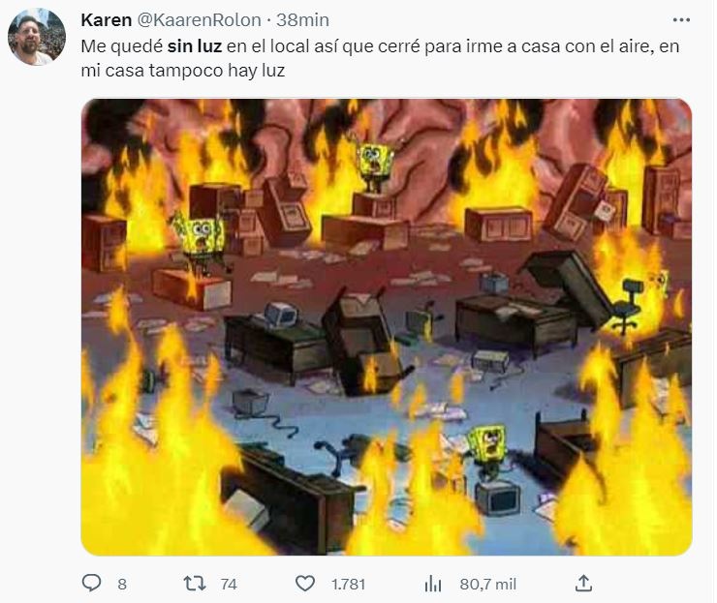This screenshot has height=603, width=717.
Task: Open the reply icon on Karen's tweet
Action: point(91,584)
